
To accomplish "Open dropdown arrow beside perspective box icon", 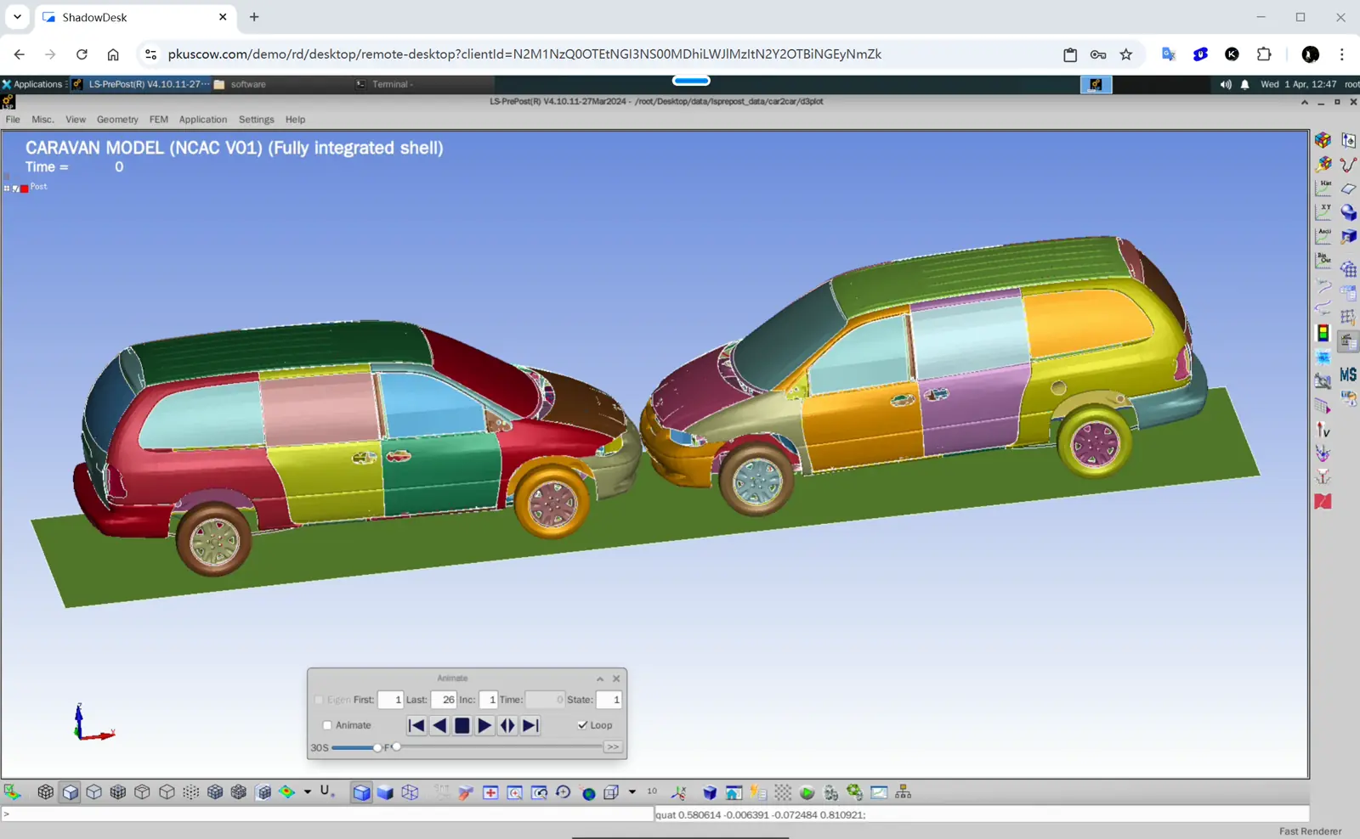I will [632, 791].
